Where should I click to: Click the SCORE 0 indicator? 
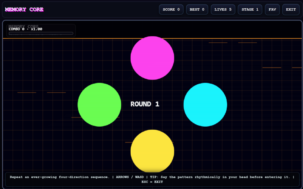pyautogui.click(x=171, y=9)
